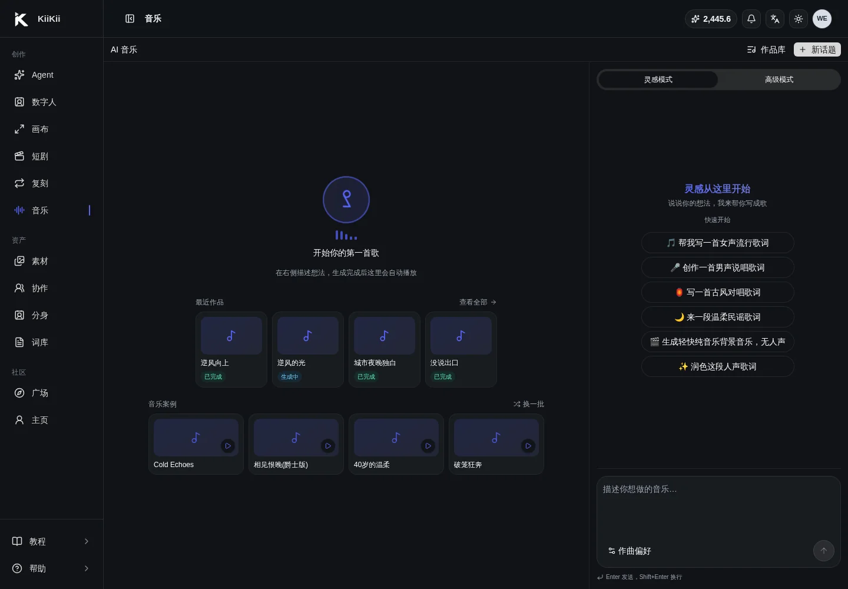Image resolution: width=848 pixels, height=589 pixels.
Task: Play the 40岁的温柔 example
Action: tap(428, 446)
